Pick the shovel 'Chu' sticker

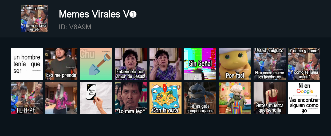(96, 64)
